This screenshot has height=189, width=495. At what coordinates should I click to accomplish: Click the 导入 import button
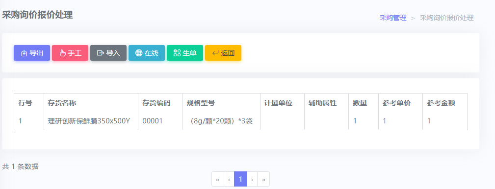point(108,53)
